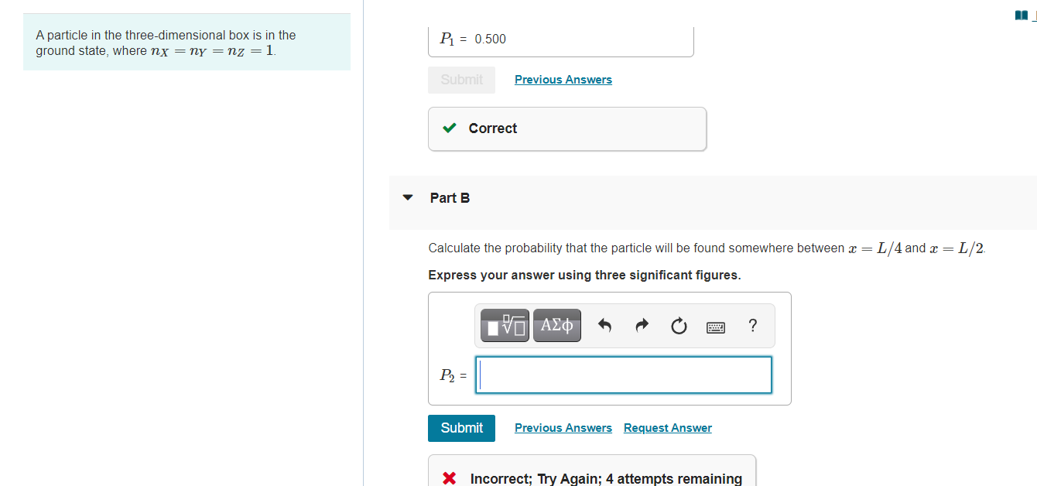Click the question mark help icon

pyautogui.click(x=752, y=326)
